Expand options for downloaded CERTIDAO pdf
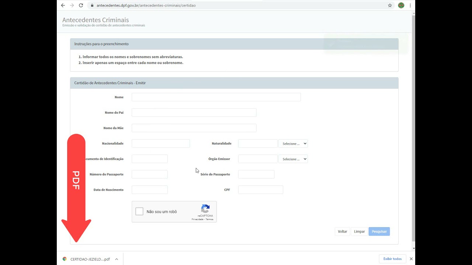The image size is (472, 265). pos(117,259)
